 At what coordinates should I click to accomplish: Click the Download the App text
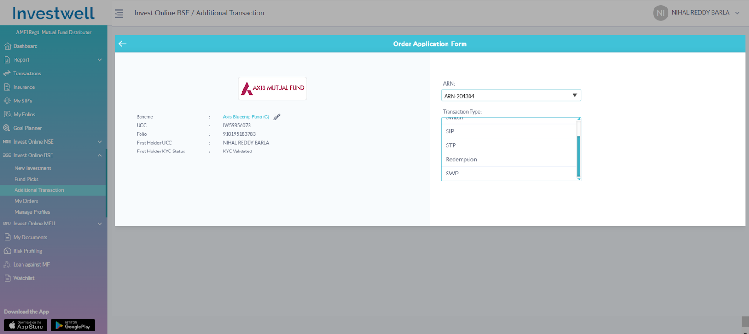tap(26, 312)
